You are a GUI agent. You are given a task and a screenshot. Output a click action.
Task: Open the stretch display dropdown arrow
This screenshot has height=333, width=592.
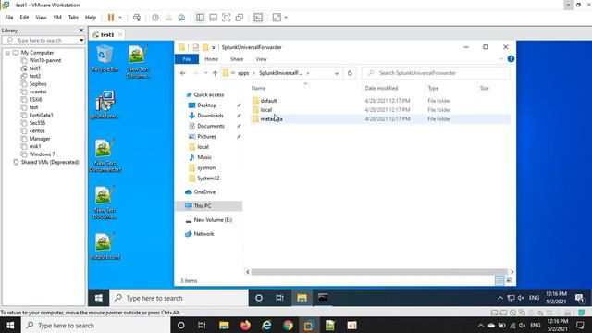(x=286, y=18)
